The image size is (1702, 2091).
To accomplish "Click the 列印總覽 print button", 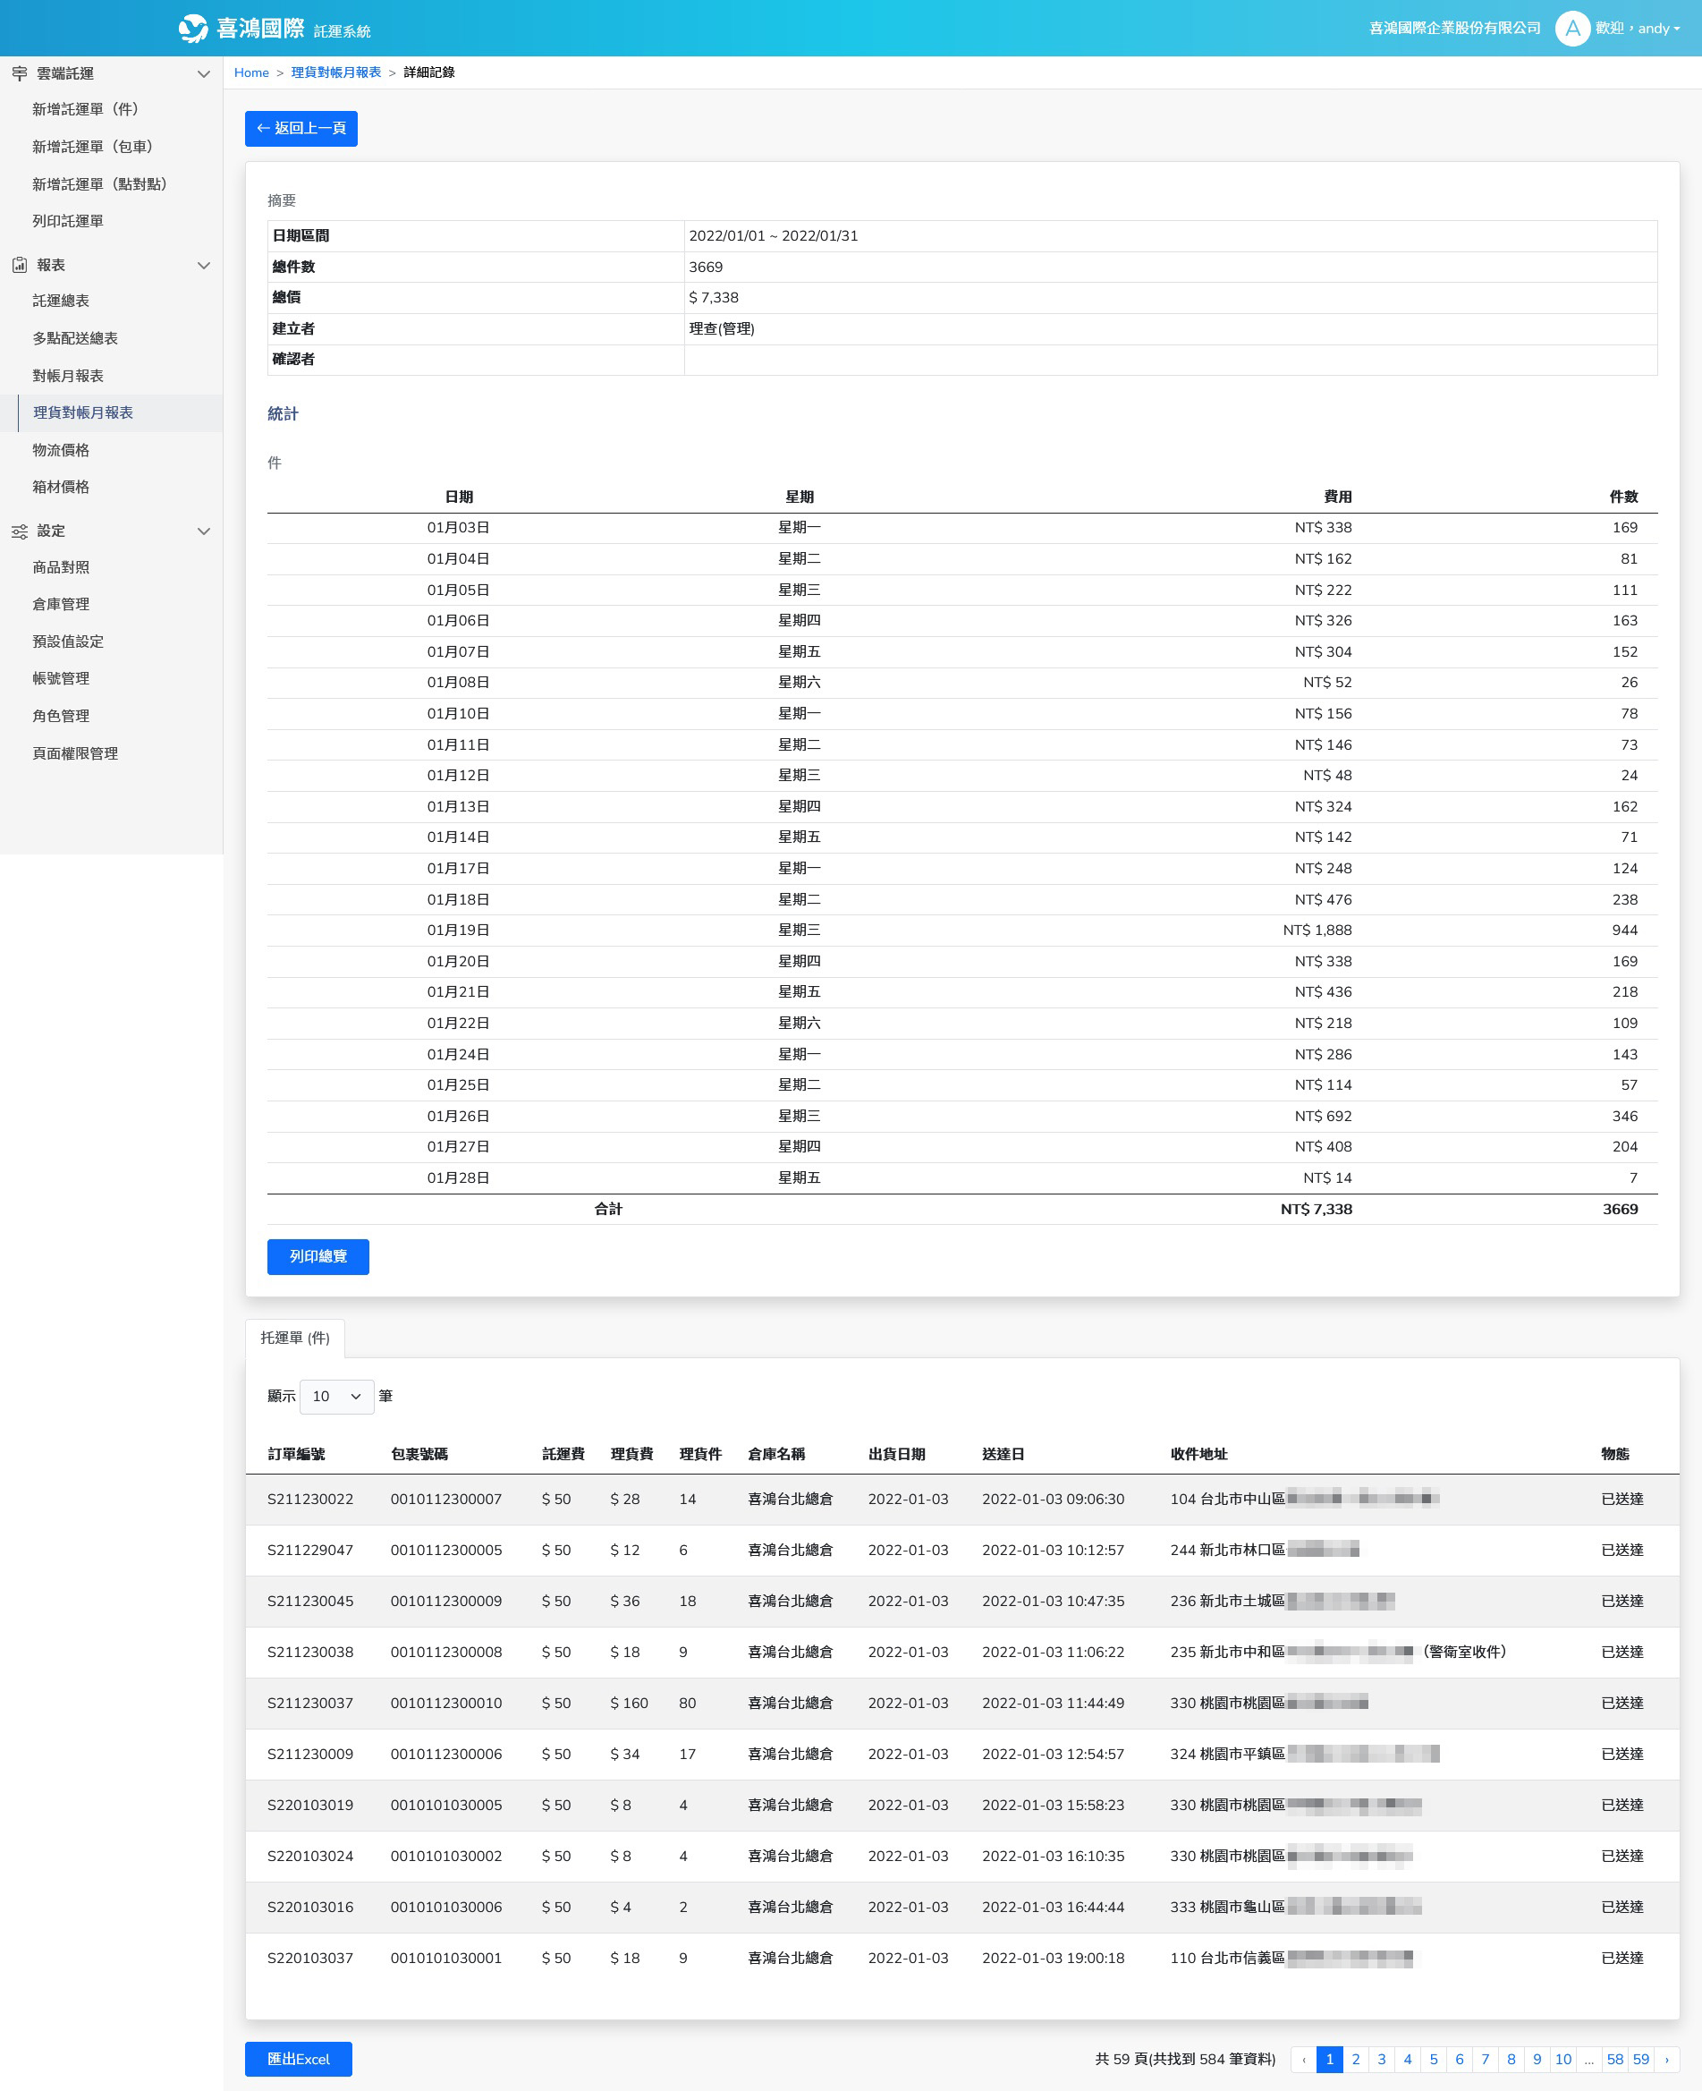I will [318, 1256].
